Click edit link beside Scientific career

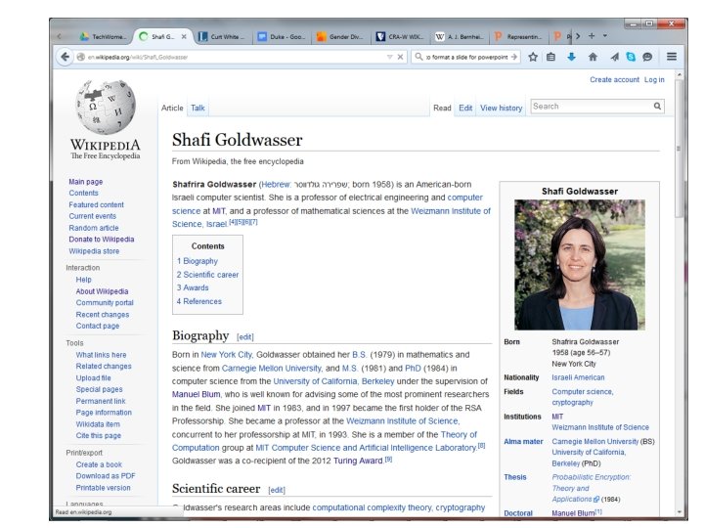pos(277,490)
